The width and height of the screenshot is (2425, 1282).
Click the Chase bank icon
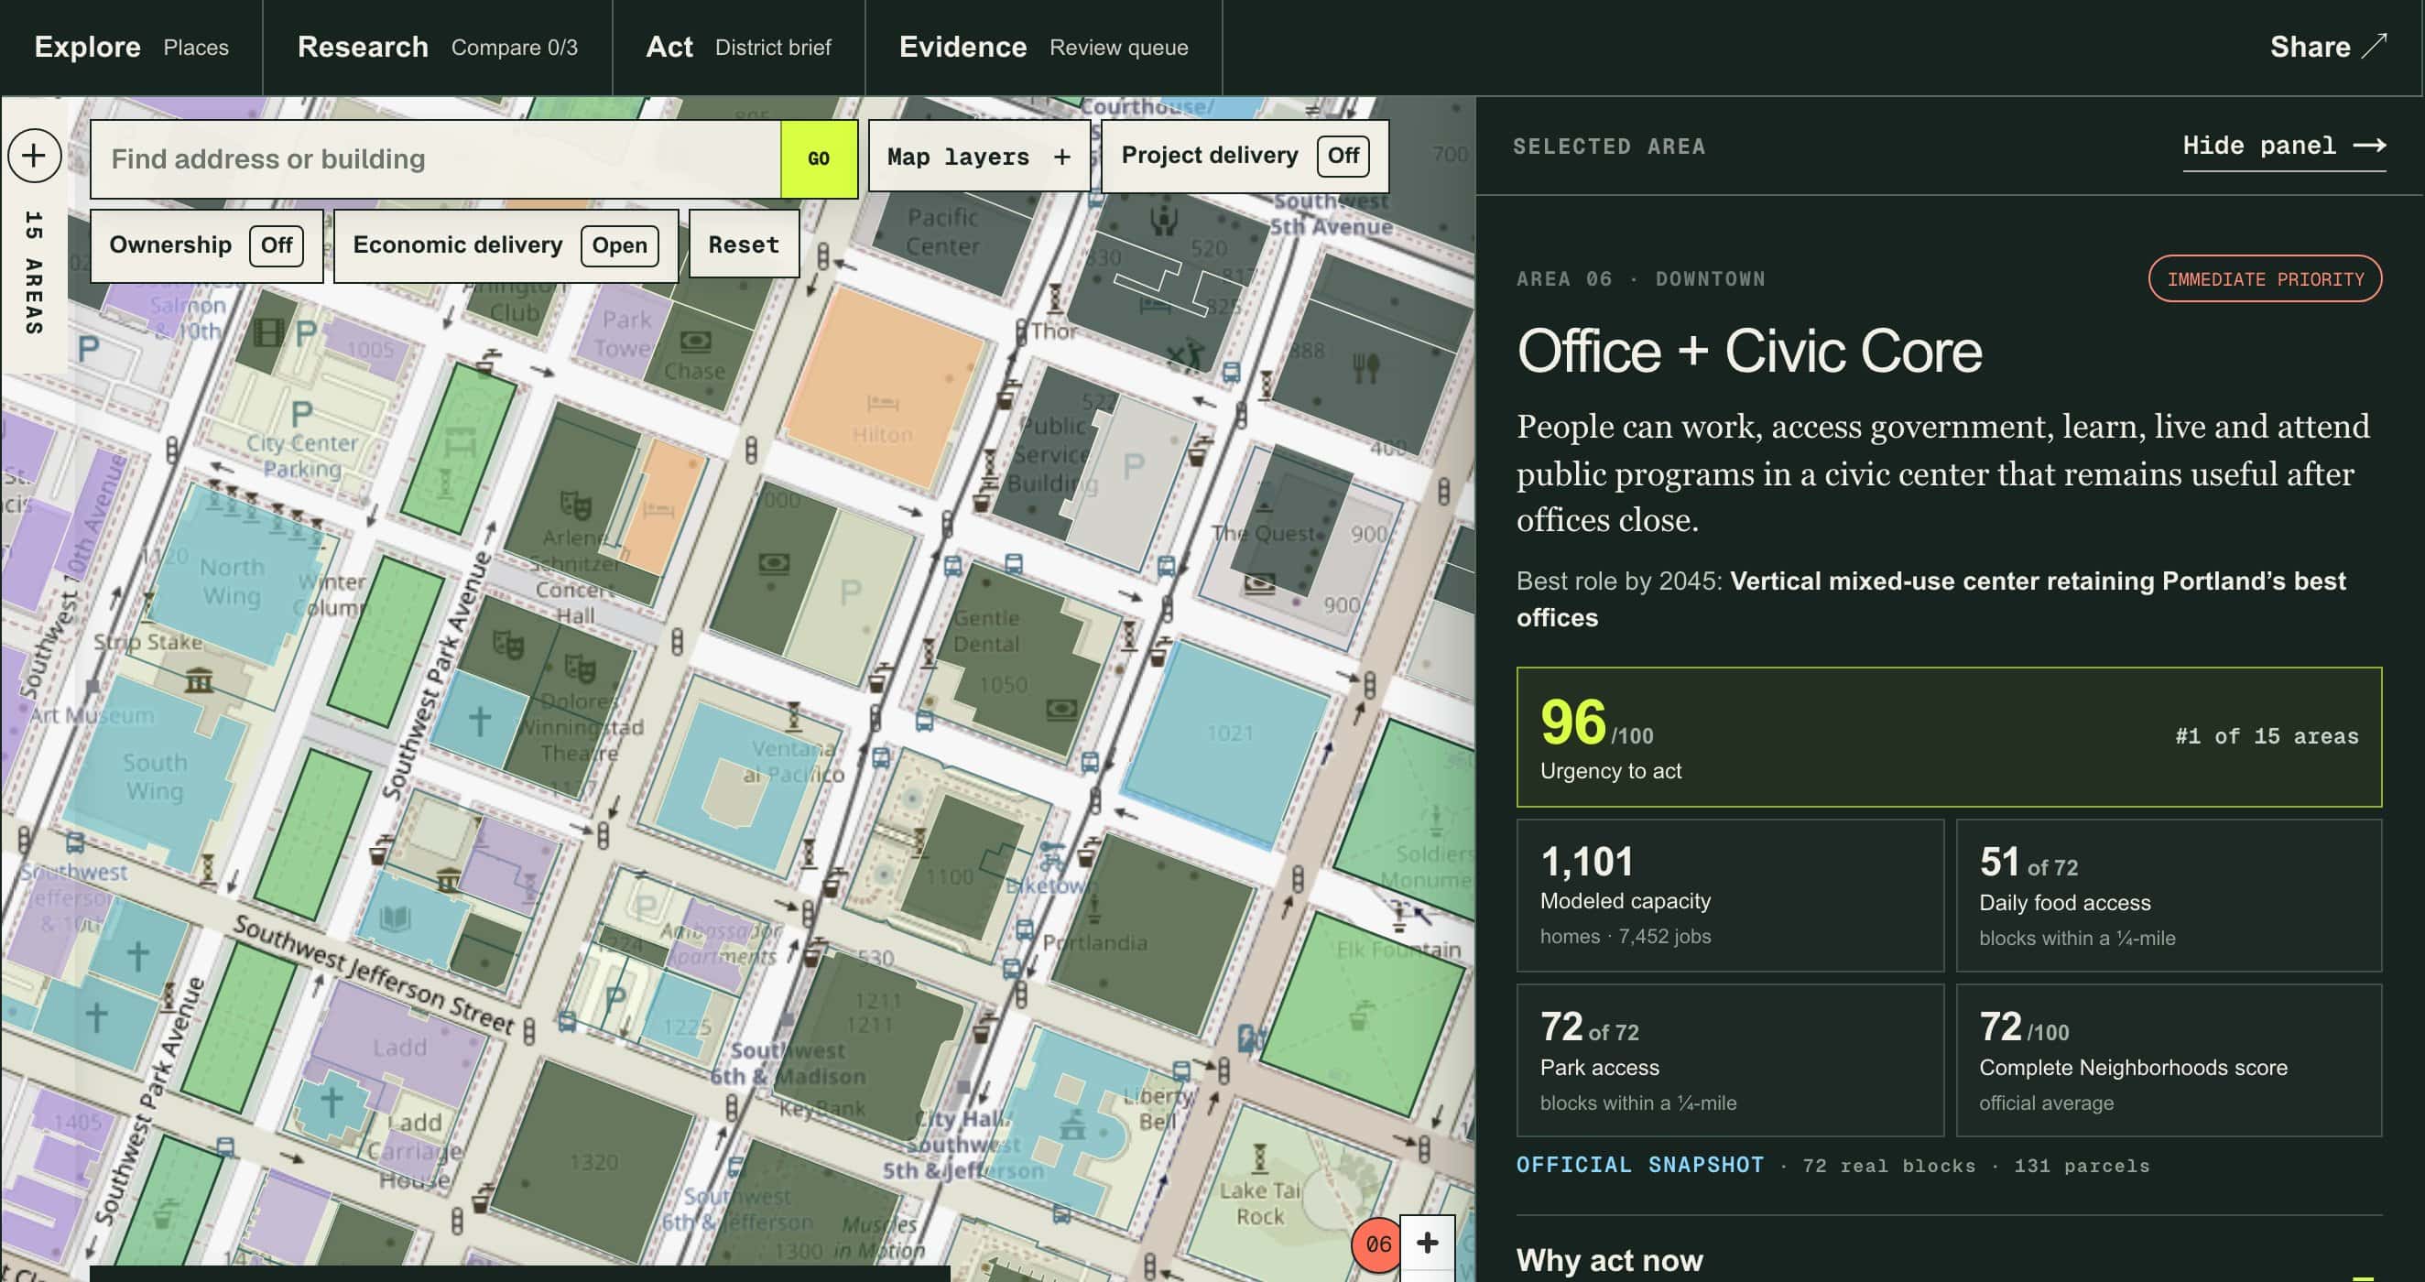pyautogui.click(x=695, y=341)
